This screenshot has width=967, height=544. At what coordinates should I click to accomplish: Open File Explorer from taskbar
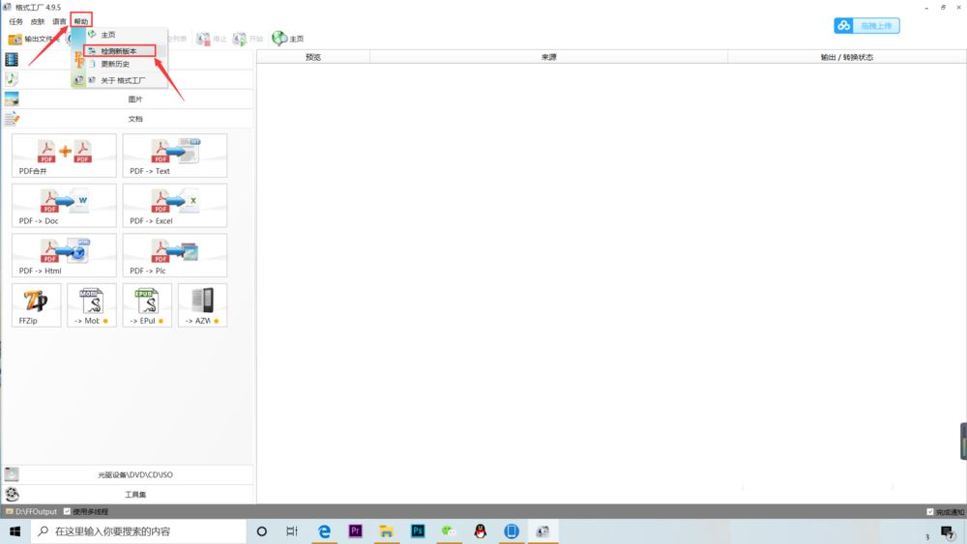[x=387, y=531]
